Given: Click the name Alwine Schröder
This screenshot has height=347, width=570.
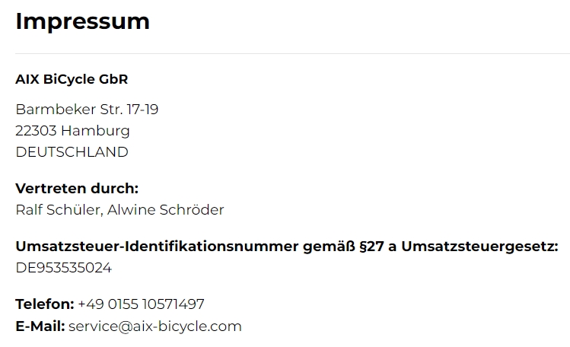Looking at the screenshot, I should (x=165, y=210).
